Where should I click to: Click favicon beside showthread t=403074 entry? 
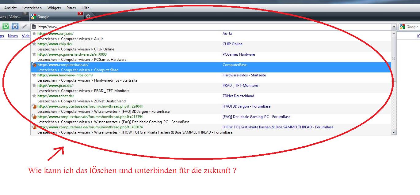[x=34, y=127]
